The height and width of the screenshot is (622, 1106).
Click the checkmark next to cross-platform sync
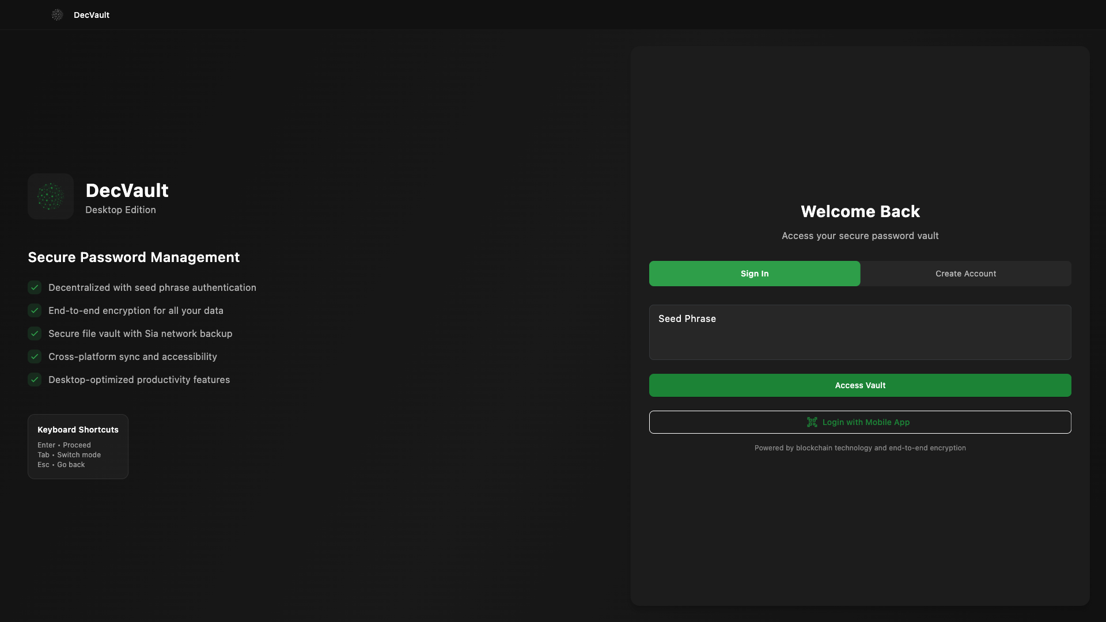pyautogui.click(x=34, y=356)
